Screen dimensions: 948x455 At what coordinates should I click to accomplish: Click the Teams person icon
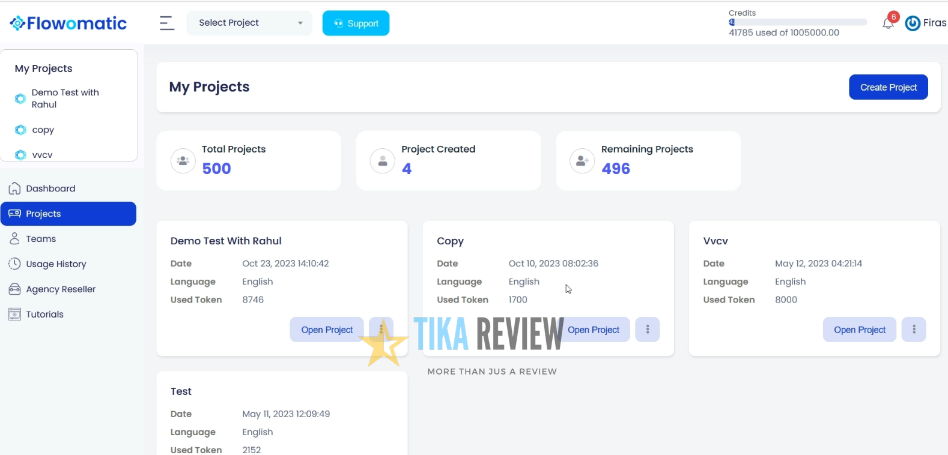(x=15, y=239)
